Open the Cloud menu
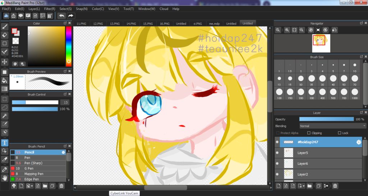Image resolution: width=368 pixels, height=196 pixels. point(164,9)
